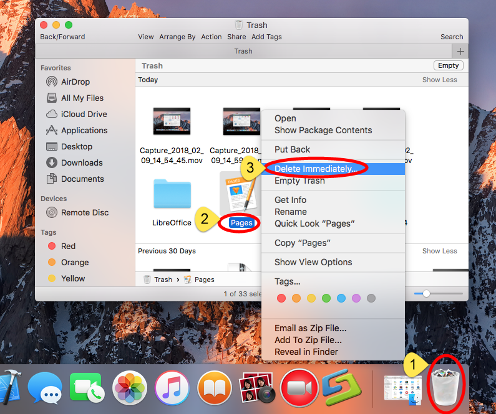The width and height of the screenshot is (496, 414).
Task: Choose Reveal in Finder
Action: (x=306, y=352)
